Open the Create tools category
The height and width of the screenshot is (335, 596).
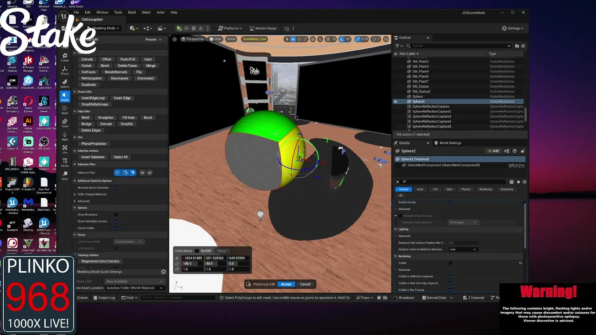click(x=65, y=57)
